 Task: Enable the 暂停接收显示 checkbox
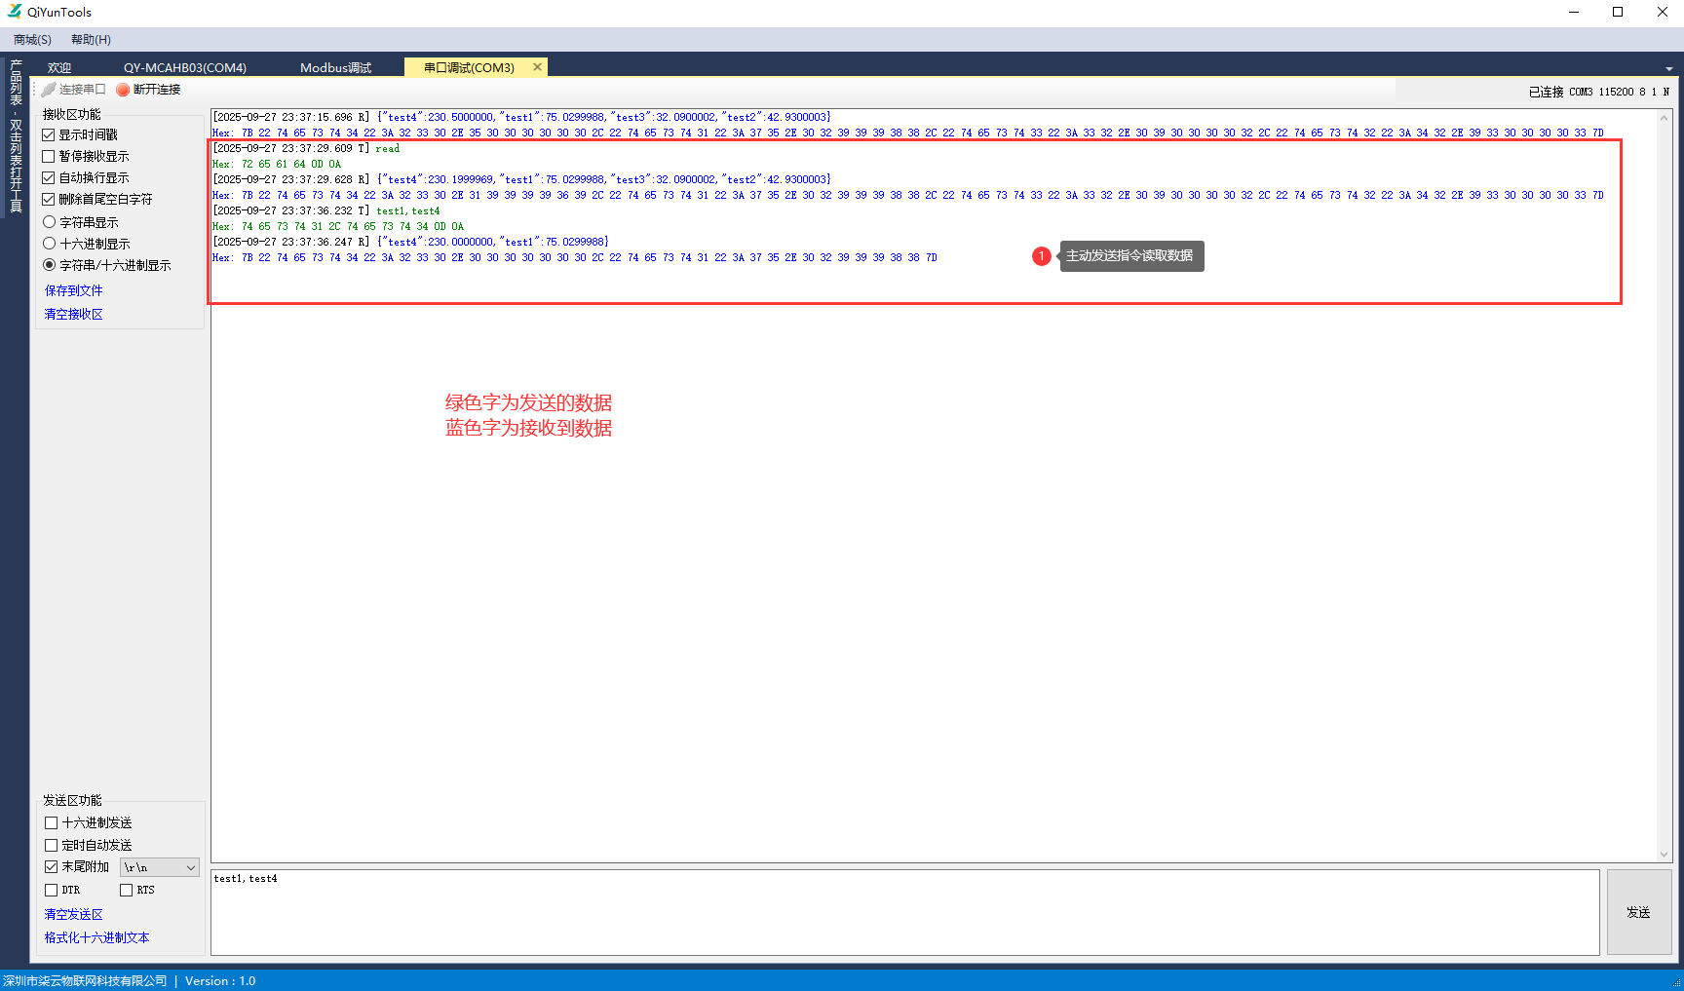(x=49, y=157)
